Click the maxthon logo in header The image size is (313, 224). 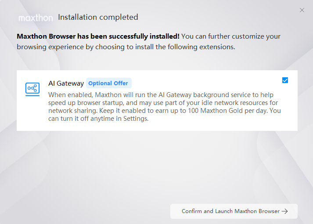click(x=36, y=18)
